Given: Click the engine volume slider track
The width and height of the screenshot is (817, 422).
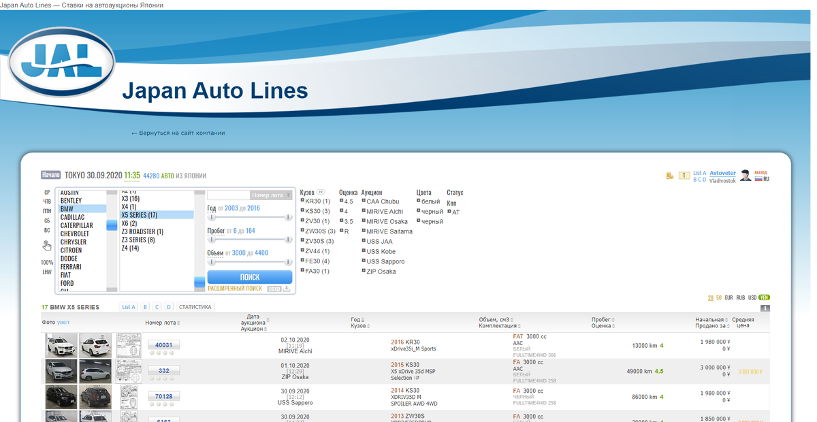Looking at the screenshot, I should coord(250,261).
